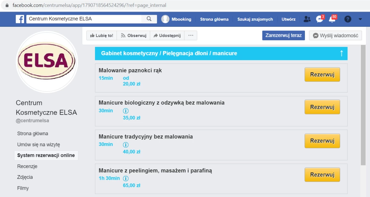370x197 pixels.
Task: Click Malowanie paznokci rąk service title
Action: [130, 70]
